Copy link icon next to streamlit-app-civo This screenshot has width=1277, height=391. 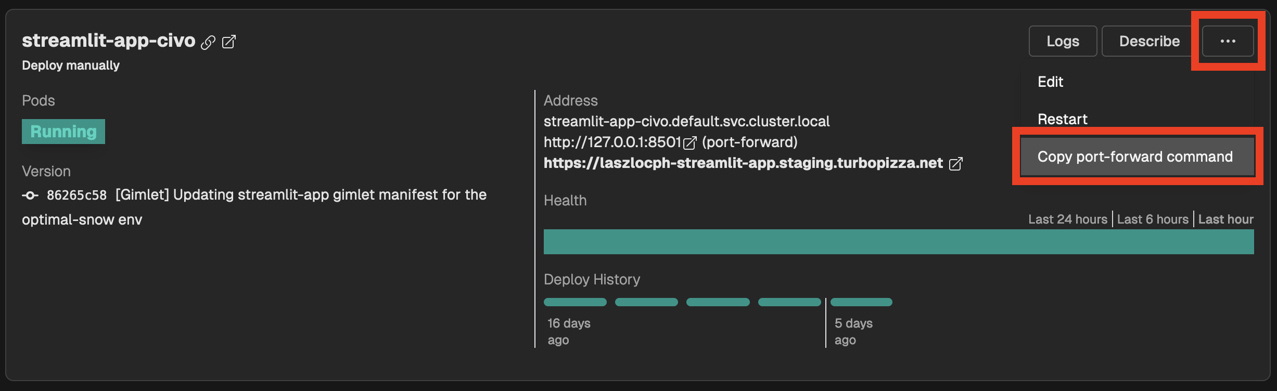click(208, 42)
